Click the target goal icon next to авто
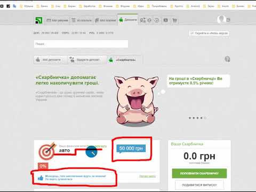The image size is (256, 192). 47,151
